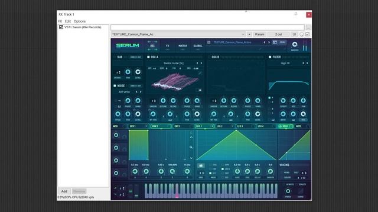Select previous OSC A wavetable arrow
This screenshot has height=212, width=378.
click(x=197, y=63)
